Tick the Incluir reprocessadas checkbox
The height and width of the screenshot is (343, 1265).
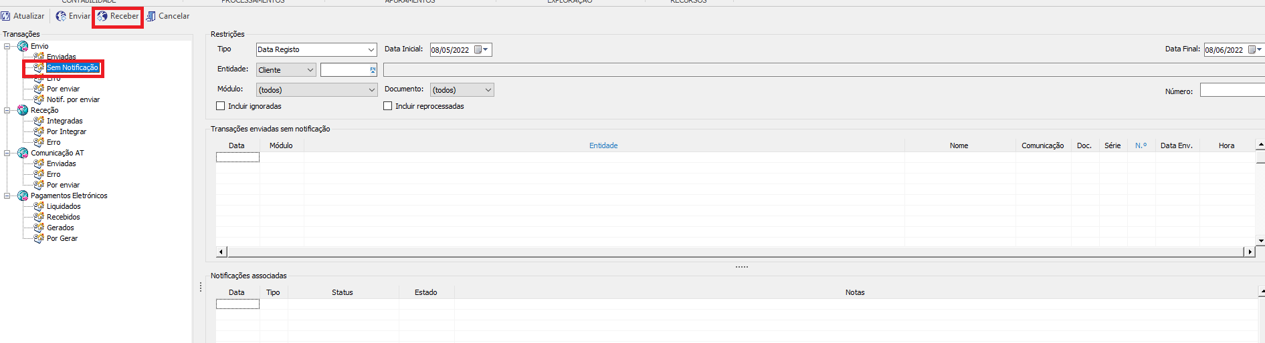coord(388,106)
